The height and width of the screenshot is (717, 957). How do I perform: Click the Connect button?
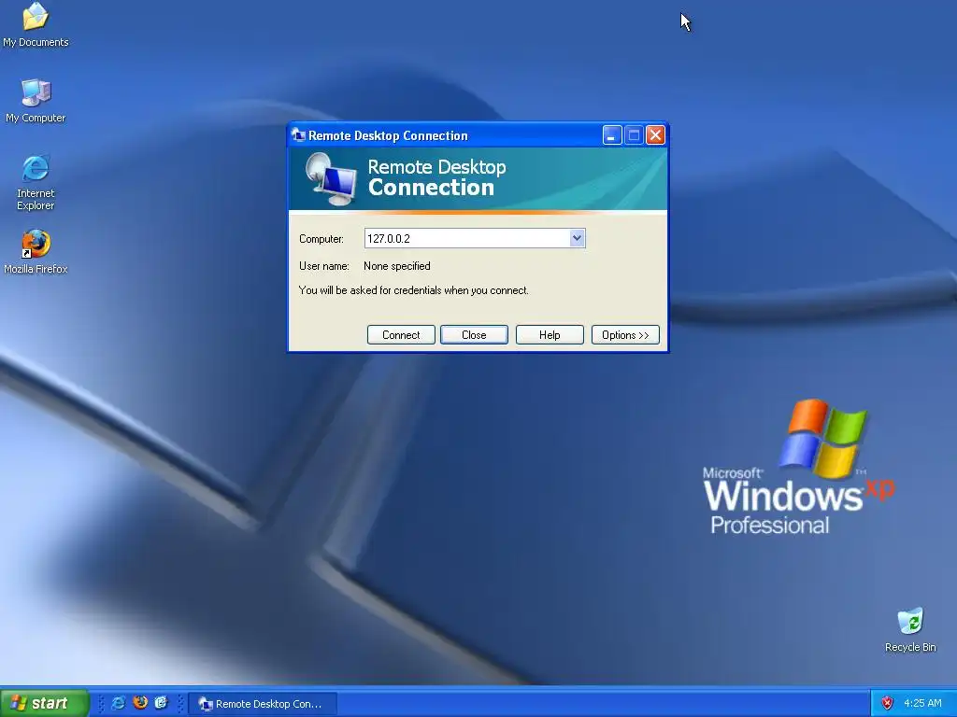[401, 335]
